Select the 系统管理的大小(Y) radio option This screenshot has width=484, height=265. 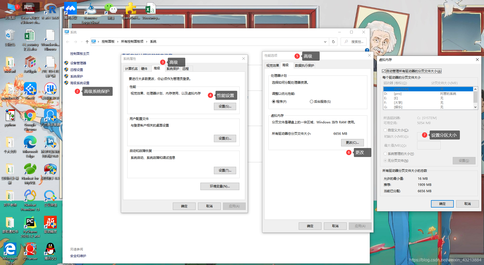click(385, 154)
